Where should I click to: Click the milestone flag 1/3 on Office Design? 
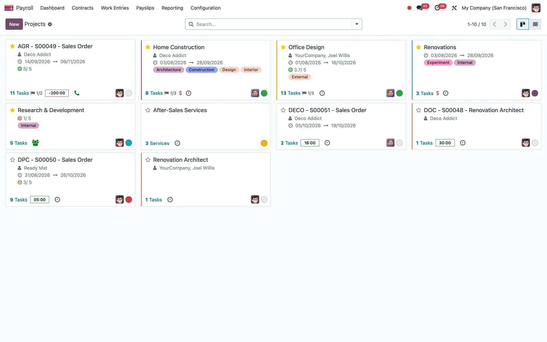click(x=308, y=93)
